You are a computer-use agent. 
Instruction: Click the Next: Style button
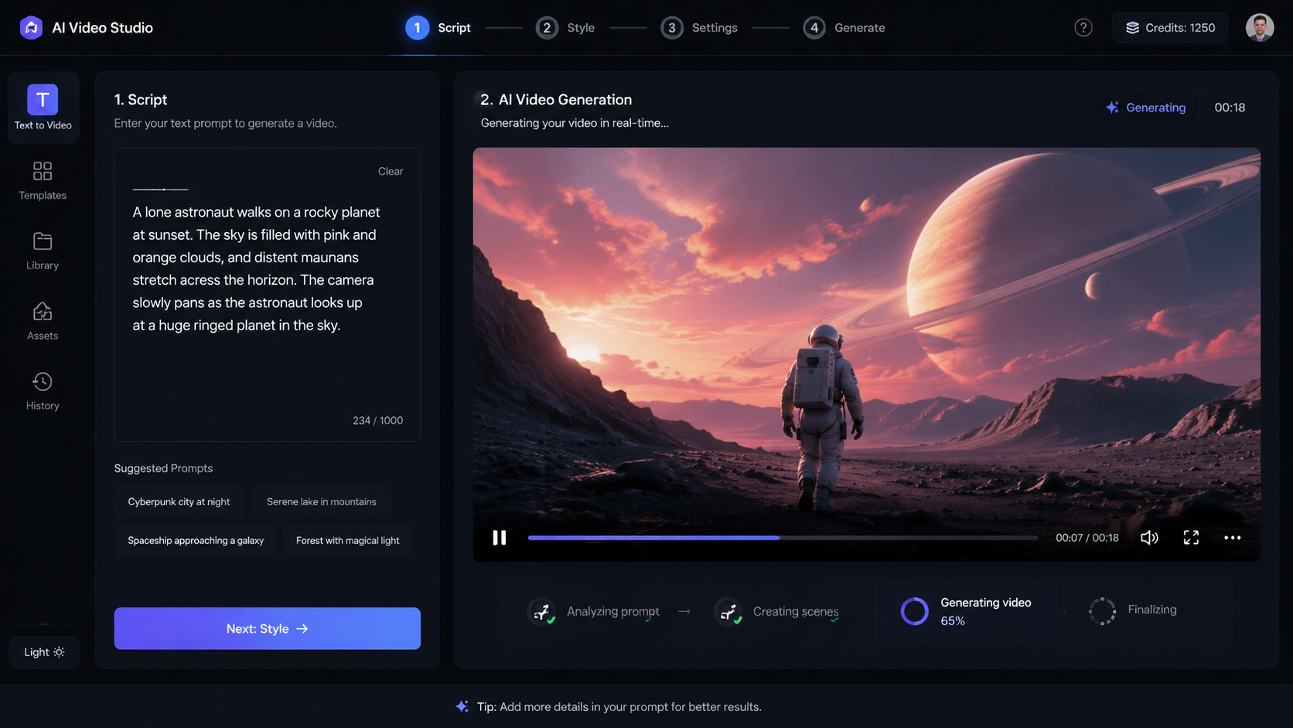click(x=268, y=628)
